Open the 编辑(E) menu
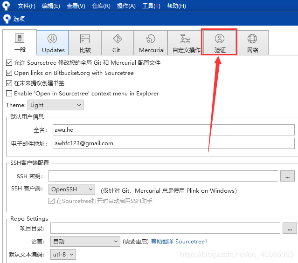Image resolution: width=298 pixels, height=263 pixels. click(51, 6)
